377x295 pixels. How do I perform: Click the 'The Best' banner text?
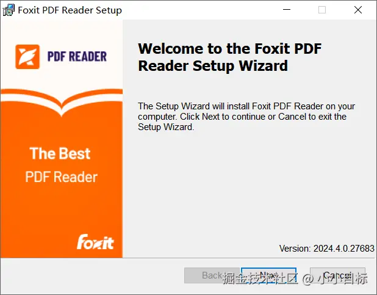(60, 153)
